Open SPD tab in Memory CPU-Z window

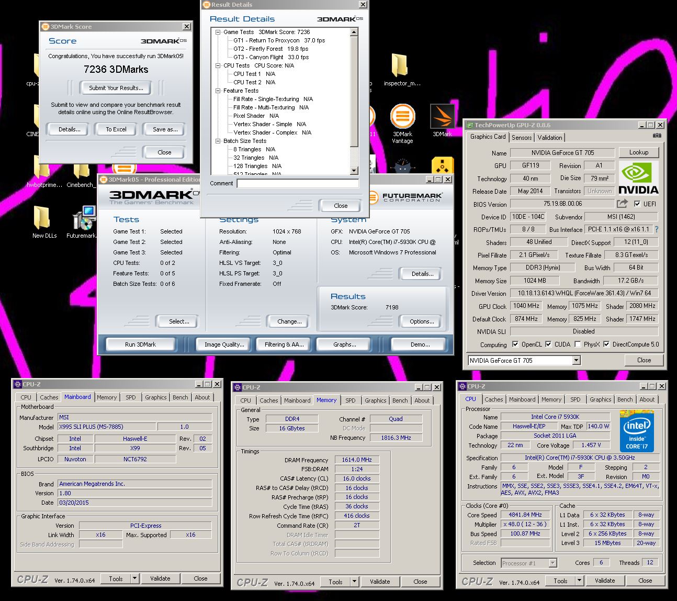tap(351, 400)
